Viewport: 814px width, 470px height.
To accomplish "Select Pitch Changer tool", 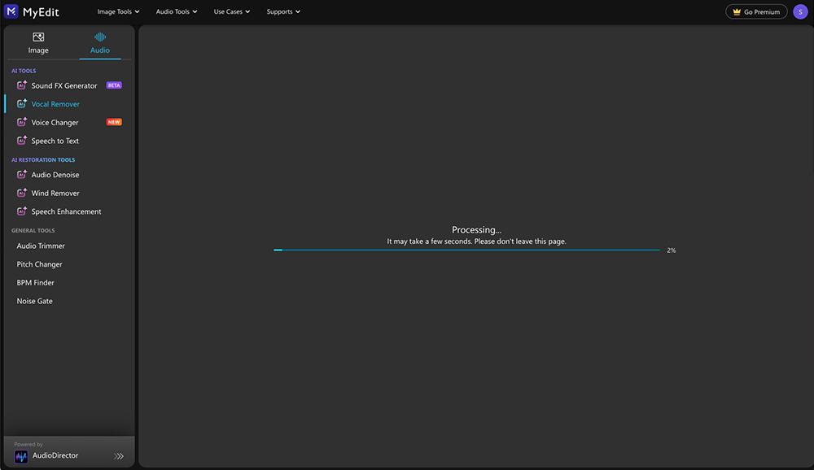I will [x=39, y=264].
